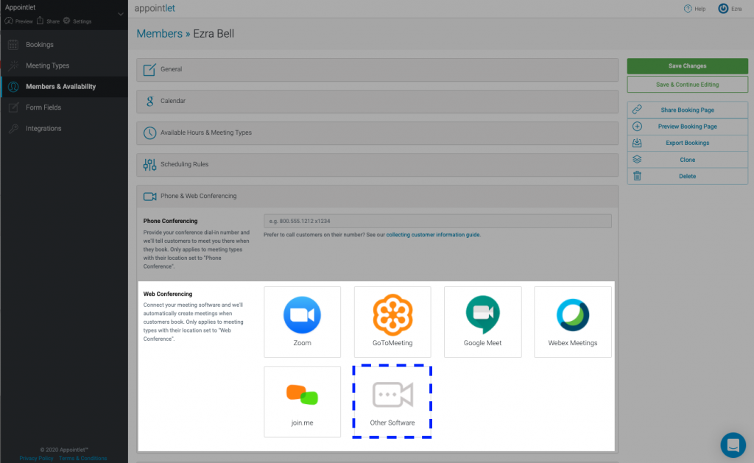Viewport: 754px width, 463px height.
Task: Open the Terms & Conditions footer link
Action: [82, 459]
